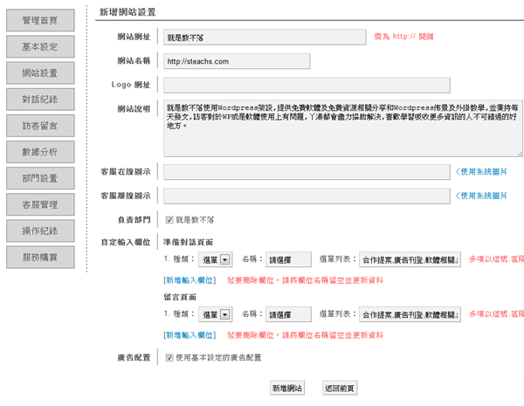Click the 留言頁面 section label
Screen dimensions: 524x406
180,297
